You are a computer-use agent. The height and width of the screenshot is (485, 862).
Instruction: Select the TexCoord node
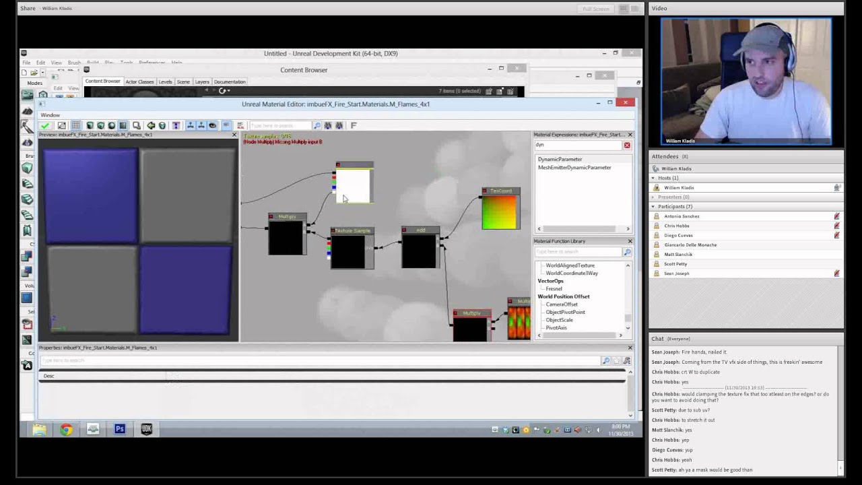pyautogui.click(x=501, y=209)
